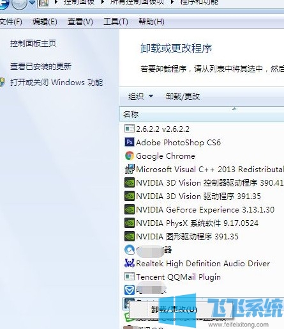Click the NVIDIA 3D Vision 391.35 driver icon
Image resolution: width=284 pixels, height=329 pixels.
[130, 196]
